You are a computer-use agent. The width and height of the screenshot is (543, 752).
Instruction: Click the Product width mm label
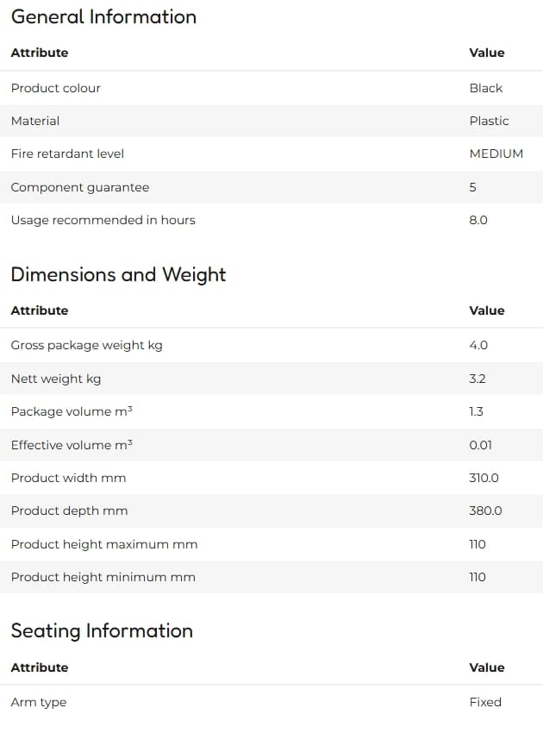(69, 478)
